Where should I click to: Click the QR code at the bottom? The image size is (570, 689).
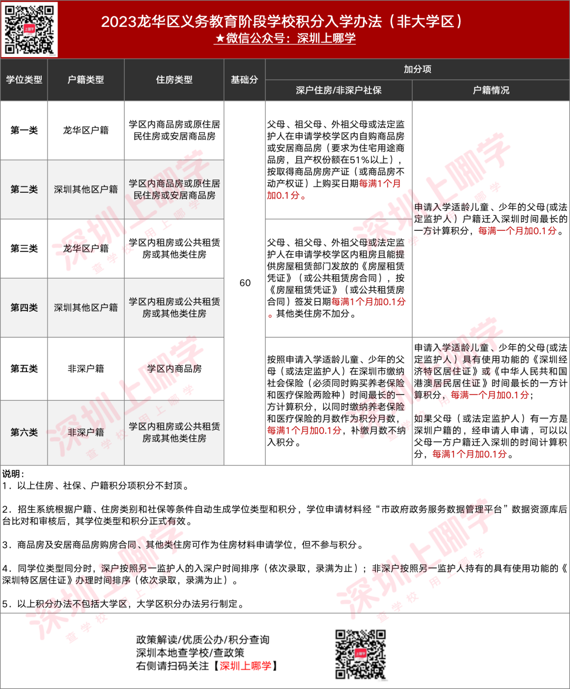click(x=361, y=654)
